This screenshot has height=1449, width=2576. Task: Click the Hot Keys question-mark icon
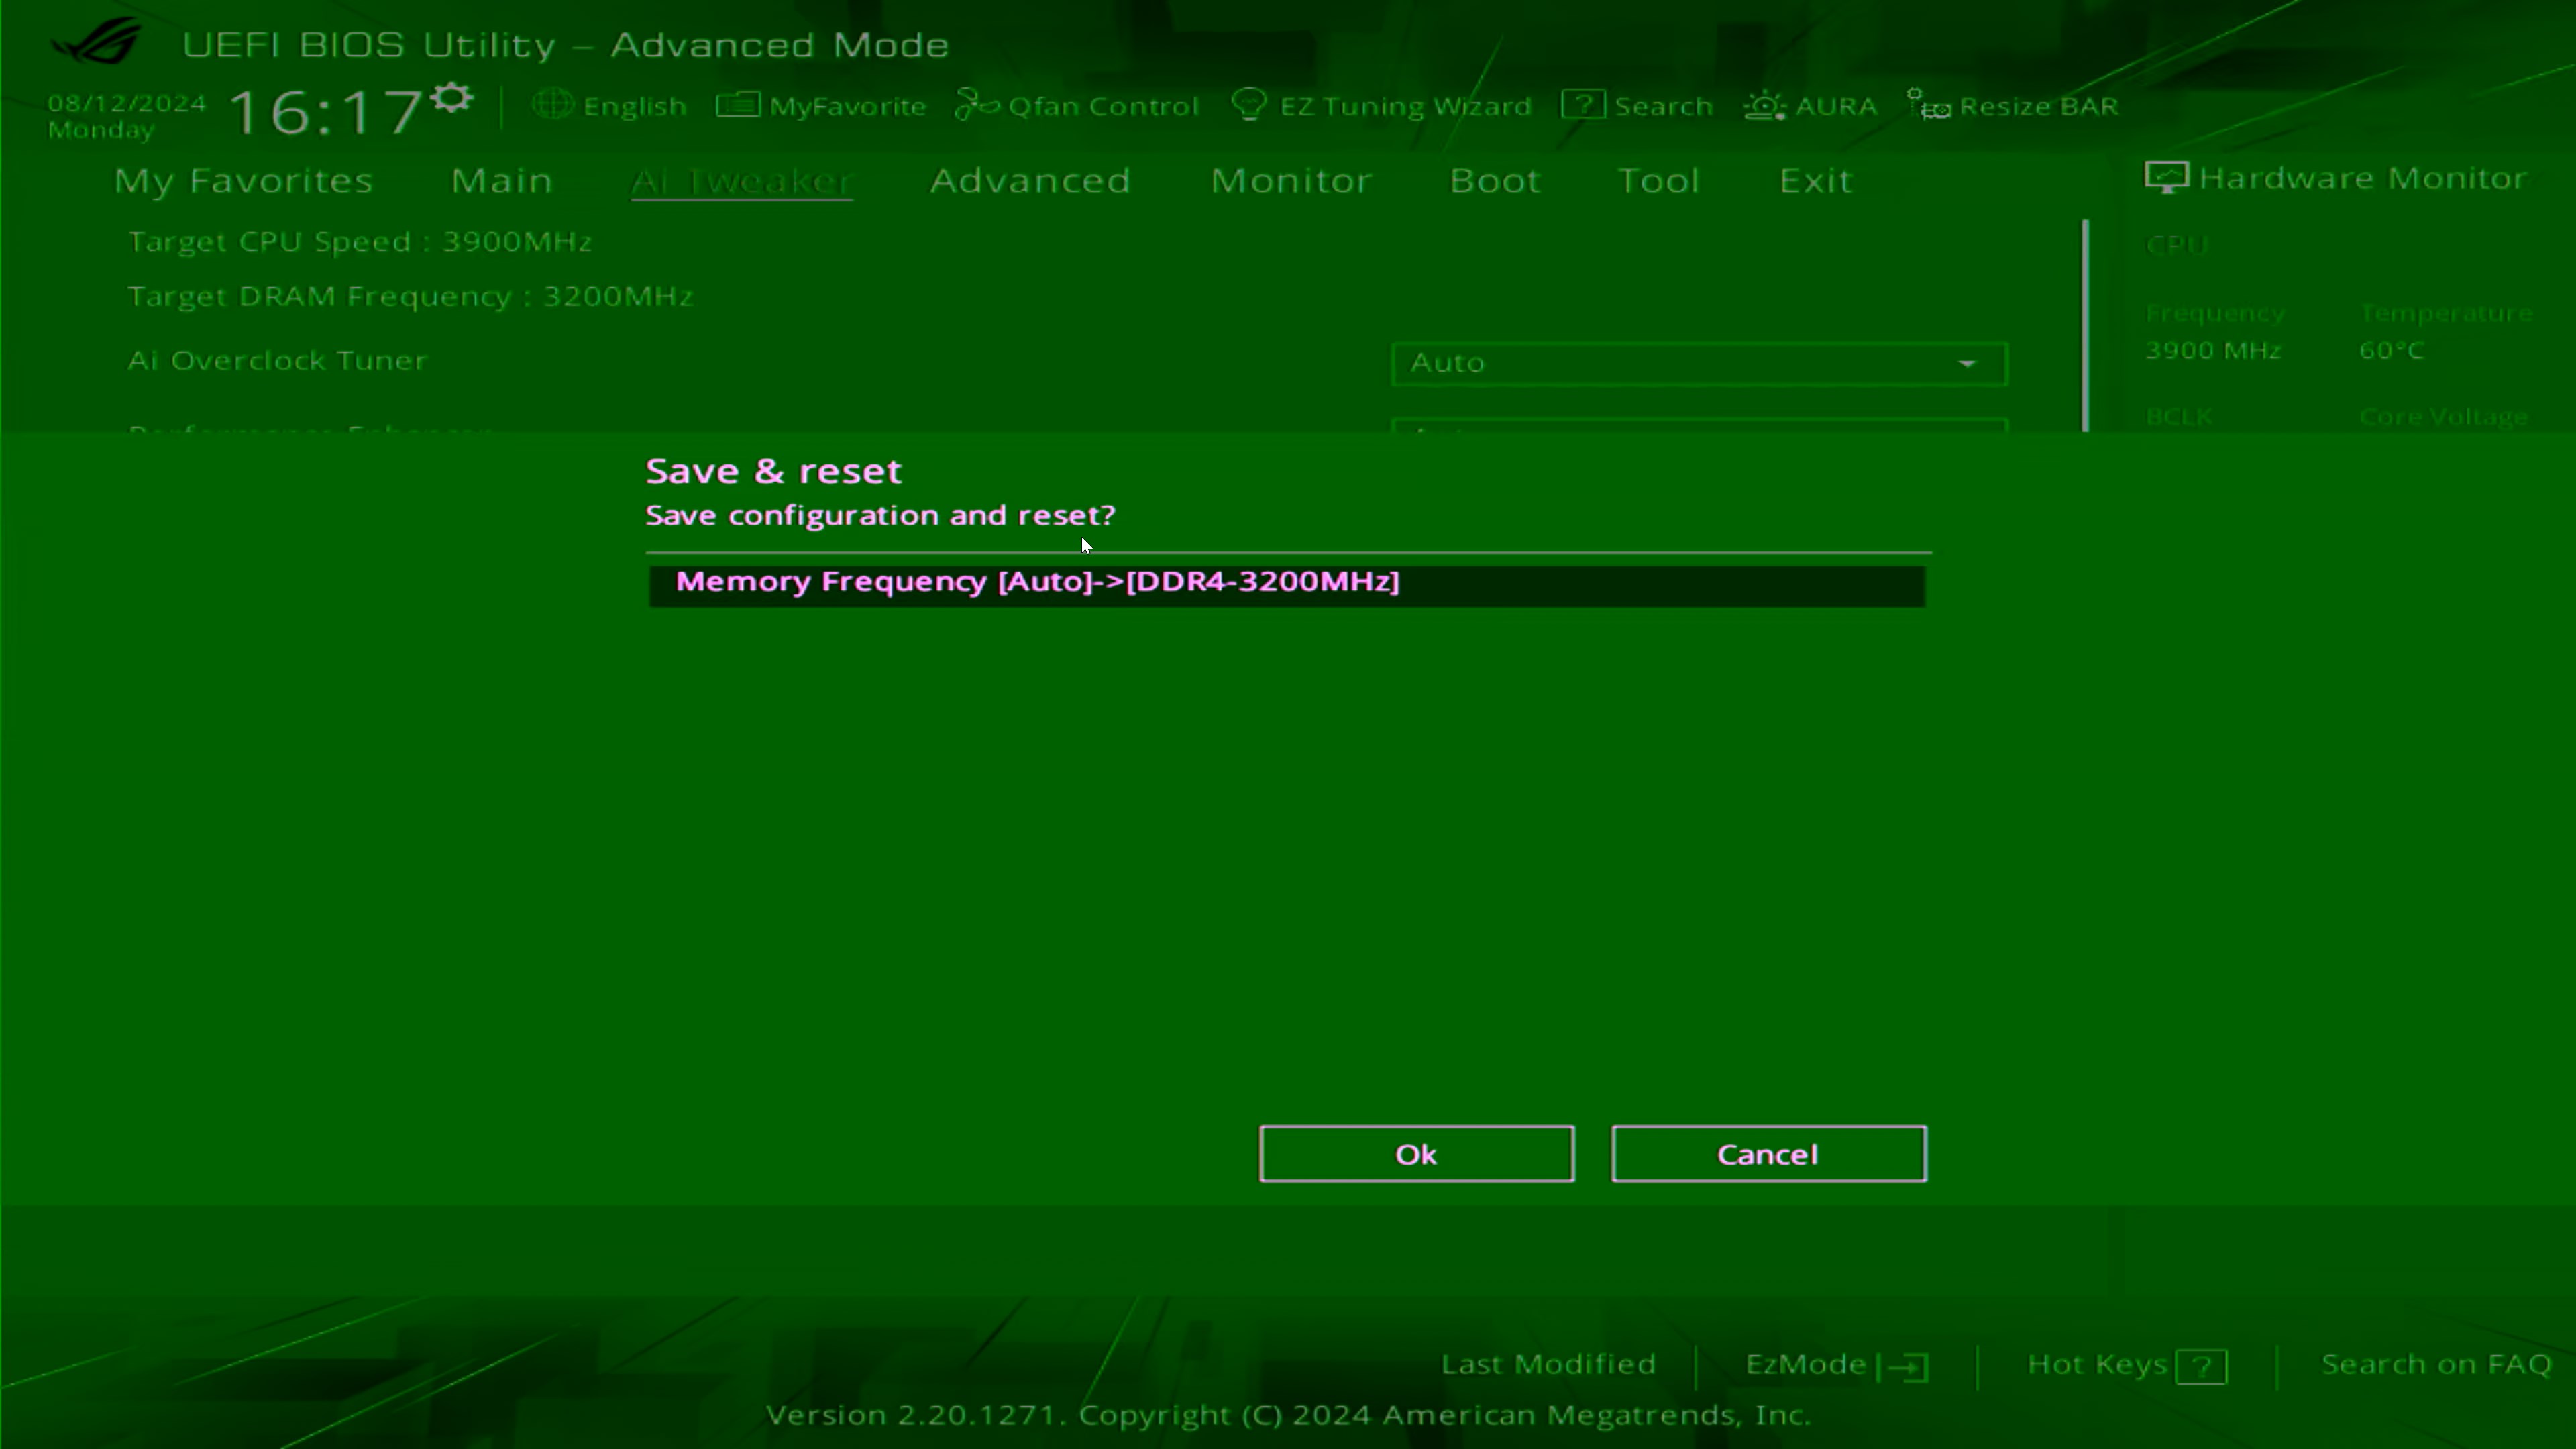(x=2201, y=1366)
